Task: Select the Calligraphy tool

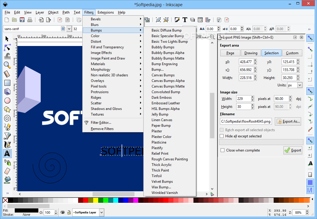Action: (7, 145)
